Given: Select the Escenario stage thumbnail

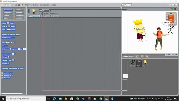Looking at the screenshot, I should pos(125,77).
